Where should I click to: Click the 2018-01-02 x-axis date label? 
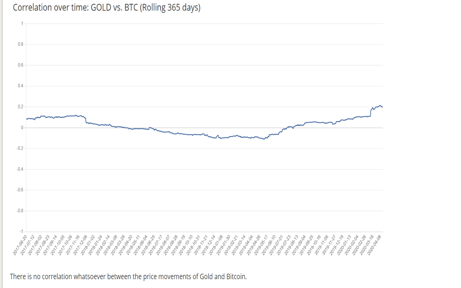coord(88,245)
